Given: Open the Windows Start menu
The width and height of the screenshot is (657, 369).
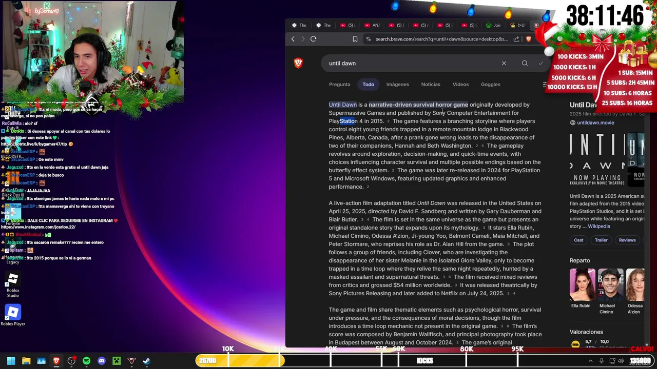Looking at the screenshot, I should [11, 361].
